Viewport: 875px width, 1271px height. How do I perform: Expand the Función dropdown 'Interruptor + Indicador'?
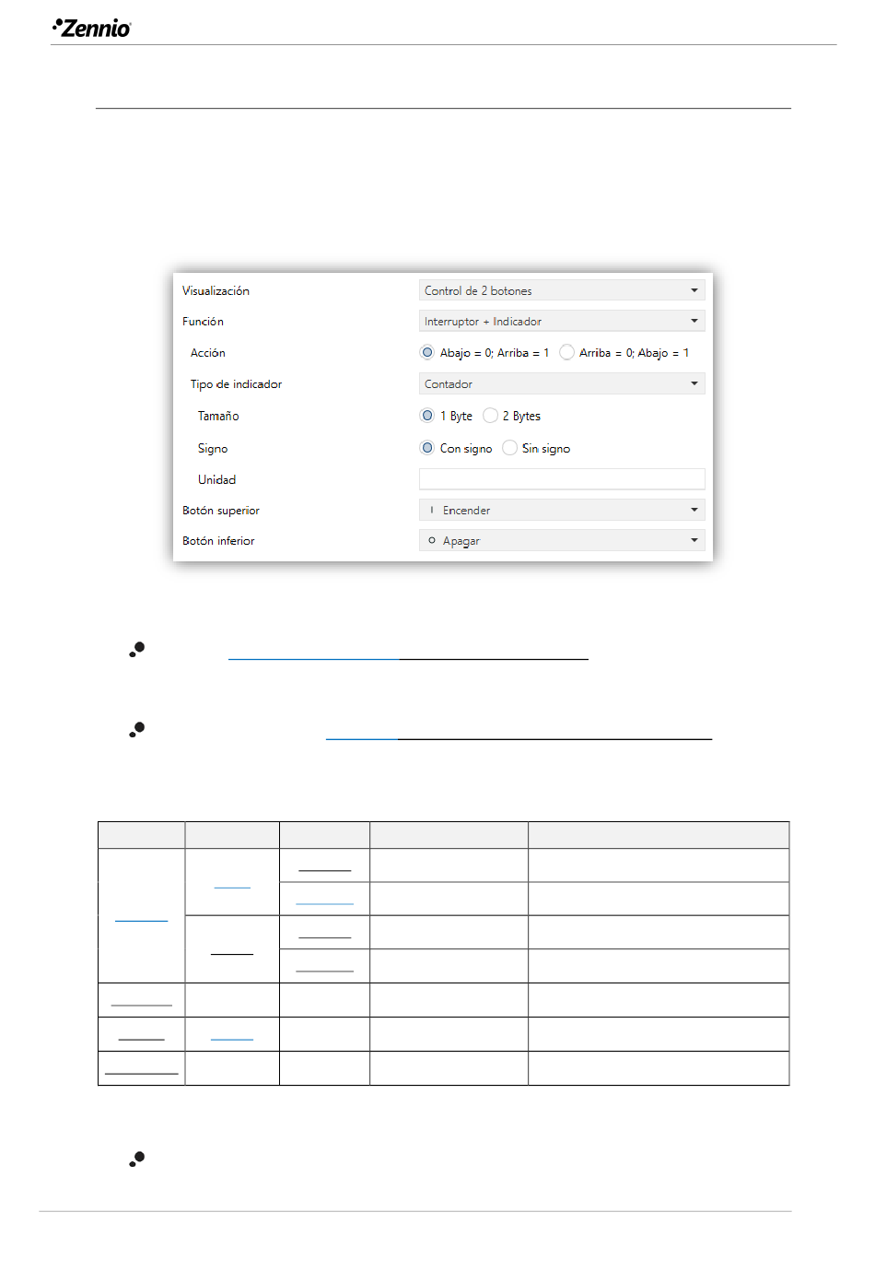tap(561, 321)
